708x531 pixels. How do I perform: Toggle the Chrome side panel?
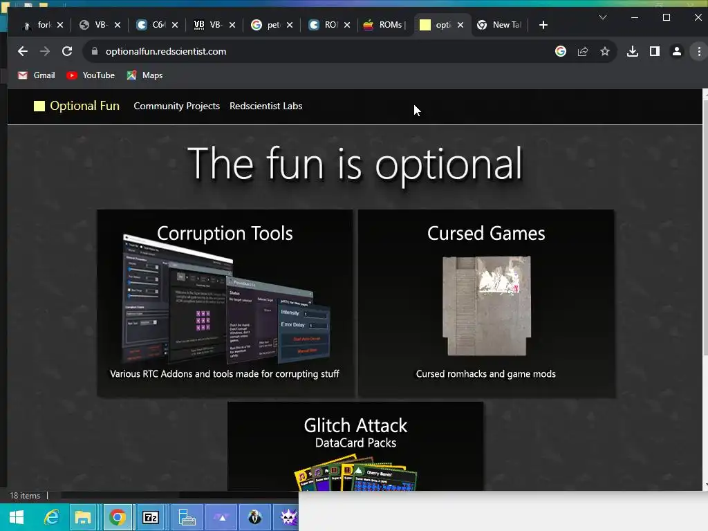point(654,51)
